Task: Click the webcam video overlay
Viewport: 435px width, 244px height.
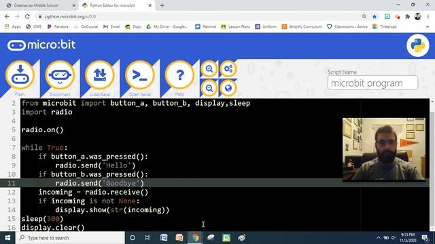Action: pos(383,149)
